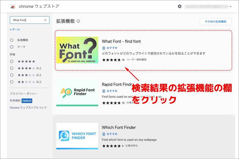Click the おすすめ badge icon on Rapid Font Finder

(x=104, y=91)
